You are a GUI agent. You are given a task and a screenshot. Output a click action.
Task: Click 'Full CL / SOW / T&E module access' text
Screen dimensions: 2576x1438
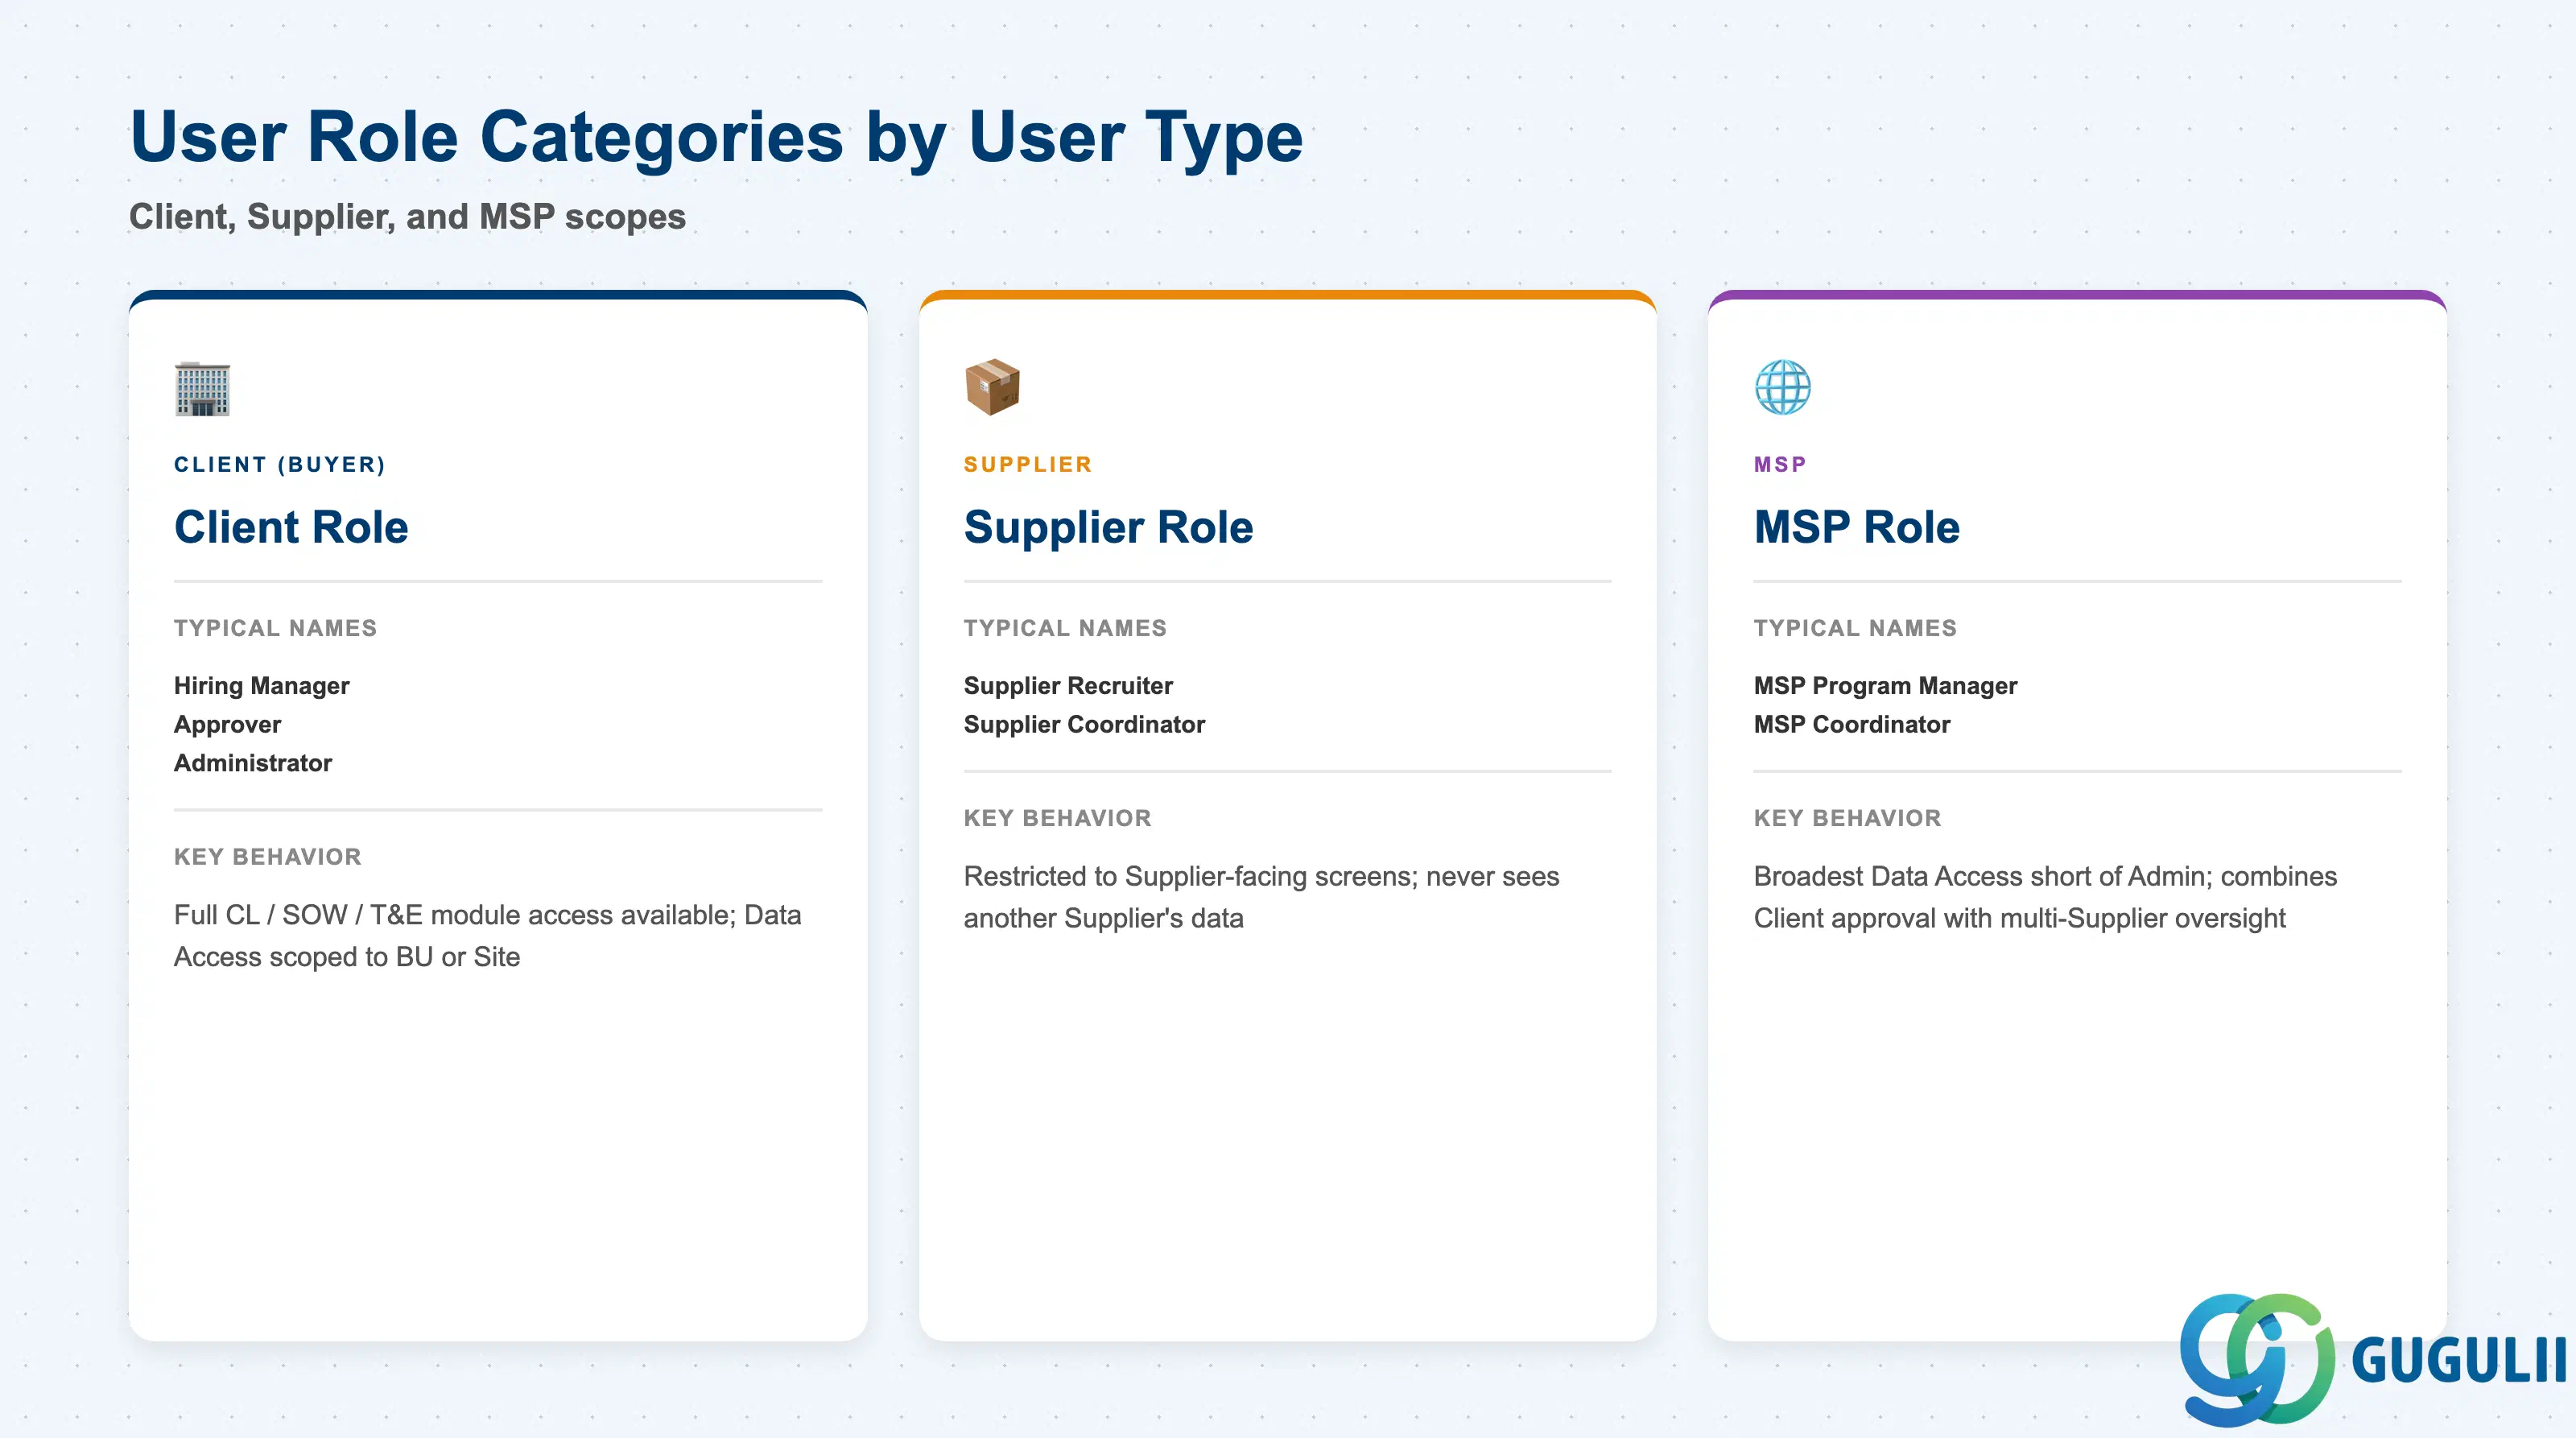click(487, 936)
